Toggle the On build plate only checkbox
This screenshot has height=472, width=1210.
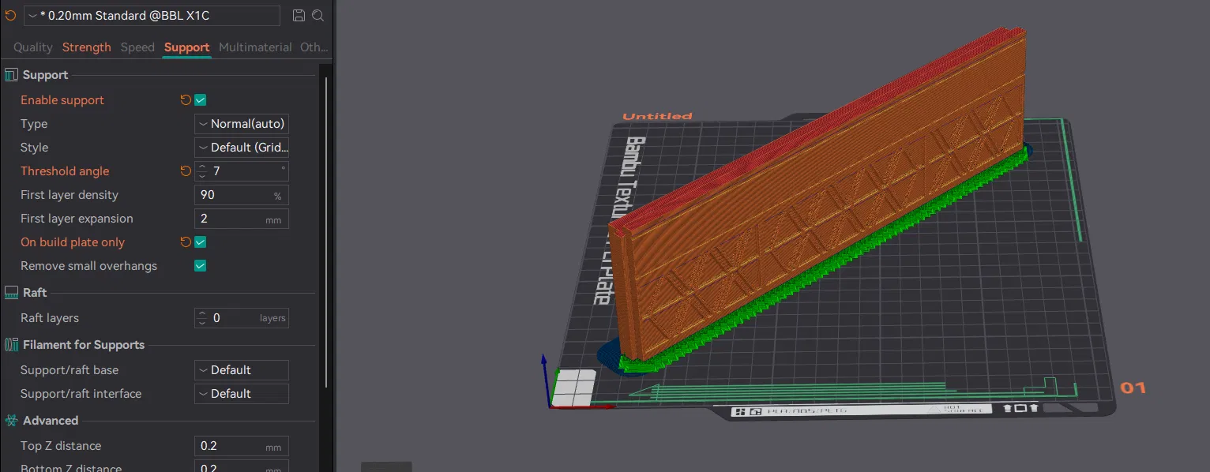201,242
